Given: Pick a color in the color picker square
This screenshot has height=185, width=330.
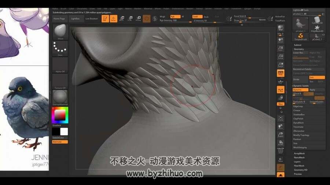Looking at the screenshot, I should tap(60, 115).
